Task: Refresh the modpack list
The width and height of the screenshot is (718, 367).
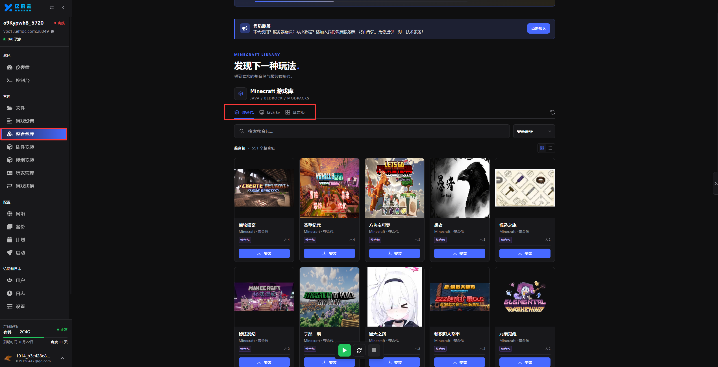Action: (552, 112)
